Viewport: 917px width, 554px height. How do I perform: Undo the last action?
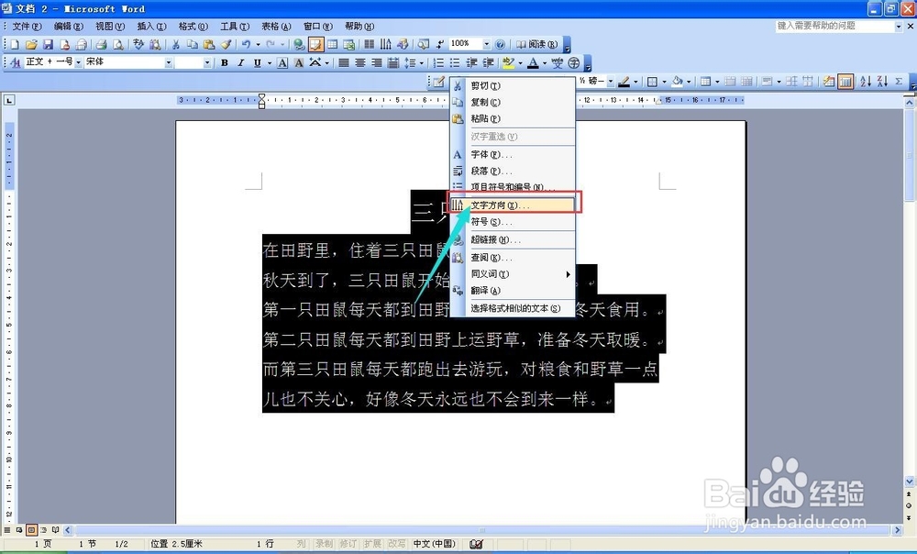[246, 44]
